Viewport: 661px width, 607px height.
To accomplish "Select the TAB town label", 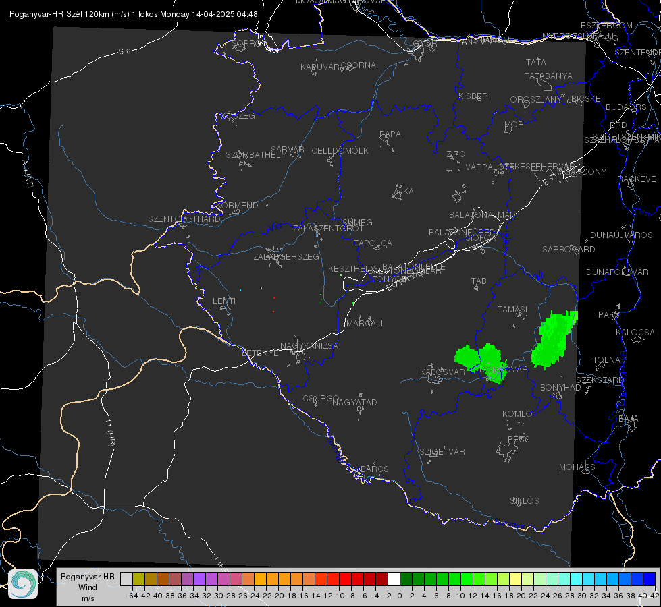I will coord(479,281).
